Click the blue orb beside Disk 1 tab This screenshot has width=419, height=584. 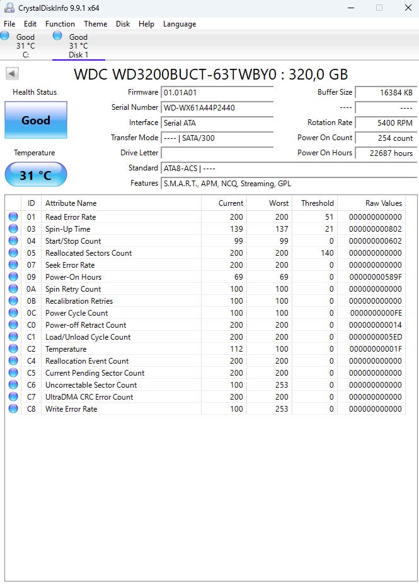click(x=57, y=35)
